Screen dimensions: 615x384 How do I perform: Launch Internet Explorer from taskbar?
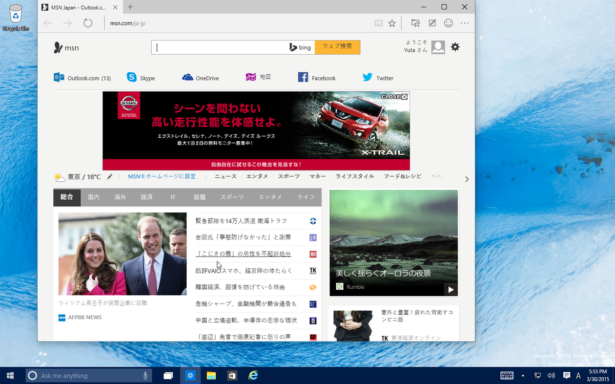click(253, 376)
